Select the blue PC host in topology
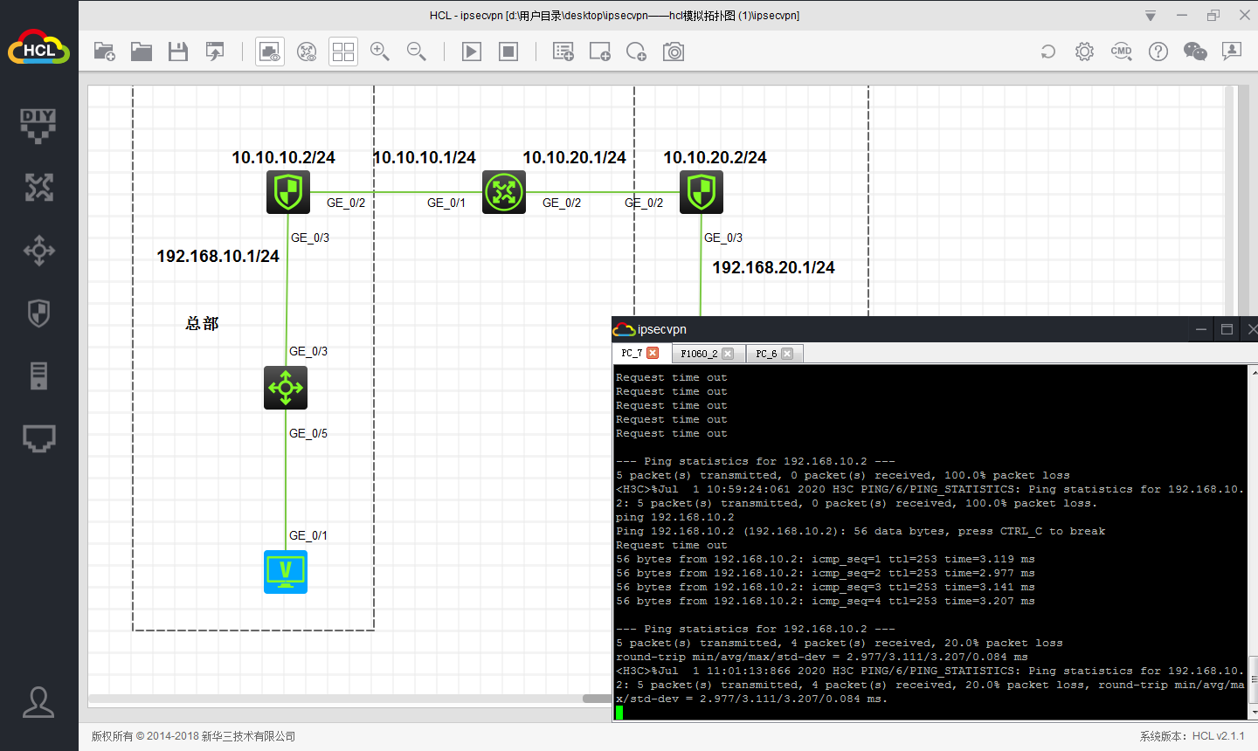The height and width of the screenshot is (751, 1258). [286, 572]
